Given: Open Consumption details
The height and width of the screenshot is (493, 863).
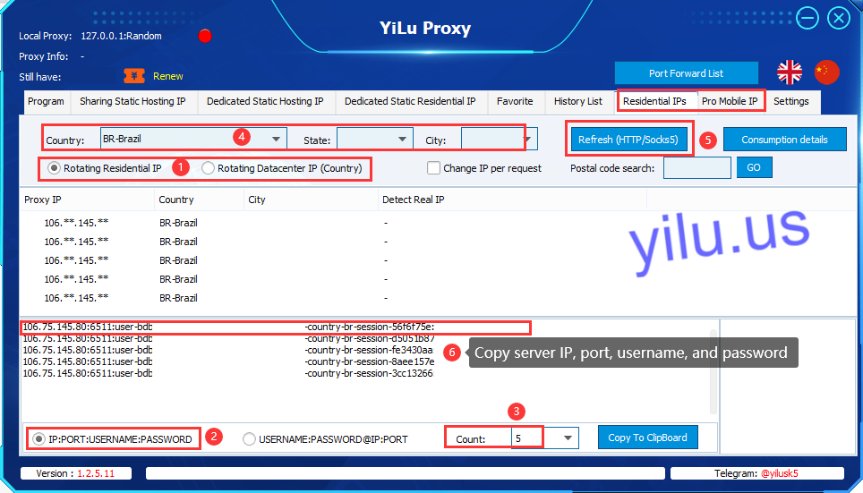Looking at the screenshot, I should (784, 140).
